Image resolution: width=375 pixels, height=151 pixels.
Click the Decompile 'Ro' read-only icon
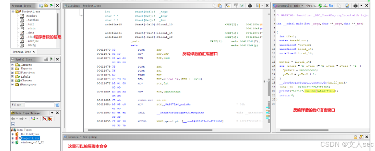click(331, 5)
